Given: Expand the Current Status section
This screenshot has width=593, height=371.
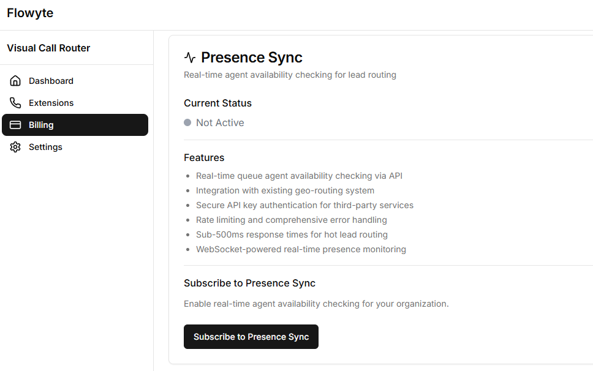Looking at the screenshot, I should click(x=217, y=103).
